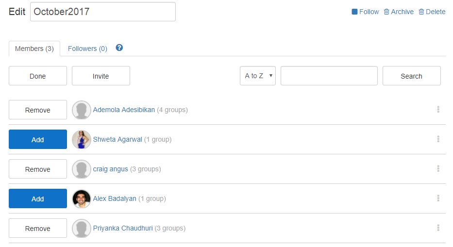Click the Done button
This screenshot has height=247, width=453.
pos(38,76)
